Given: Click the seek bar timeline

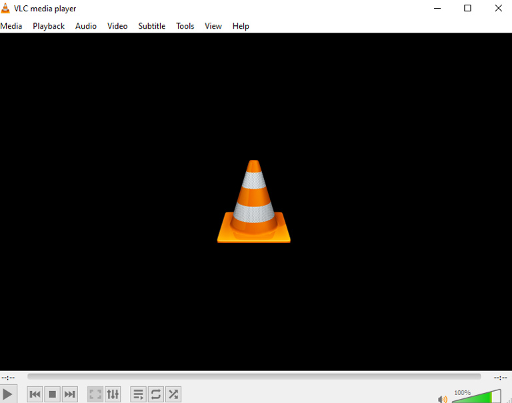Looking at the screenshot, I should pyautogui.click(x=254, y=377).
